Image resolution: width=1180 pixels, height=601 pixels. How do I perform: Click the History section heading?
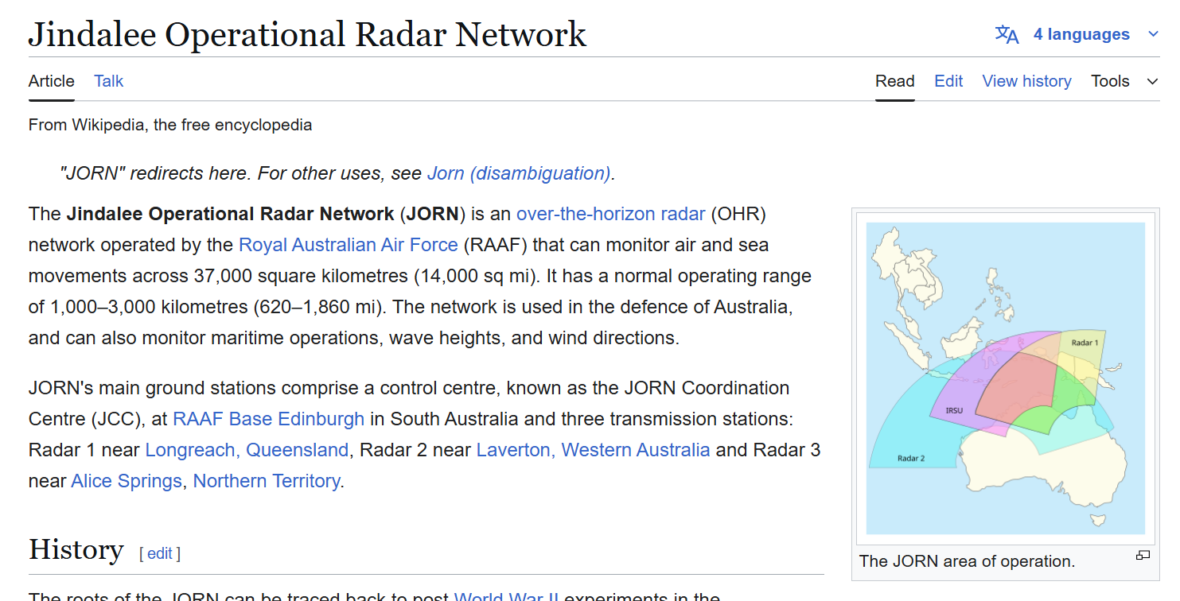(76, 549)
